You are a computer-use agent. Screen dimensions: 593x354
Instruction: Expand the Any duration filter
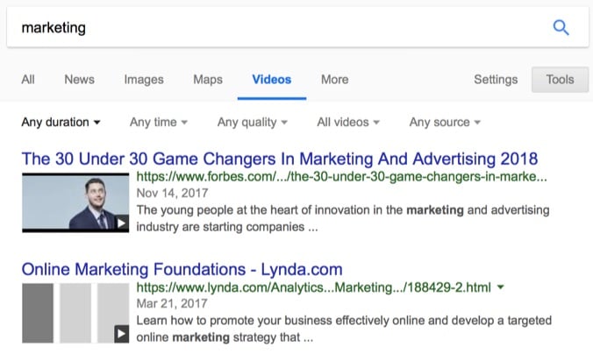click(x=61, y=123)
